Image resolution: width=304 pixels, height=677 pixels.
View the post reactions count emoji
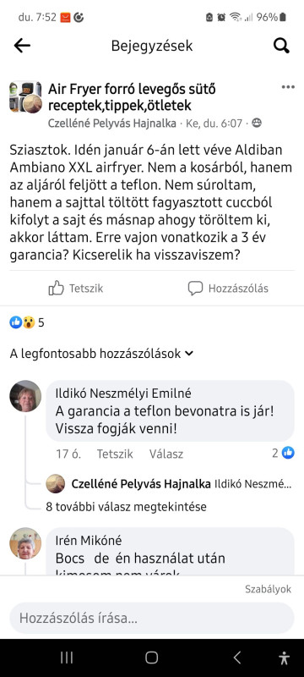click(x=23, y=322)
